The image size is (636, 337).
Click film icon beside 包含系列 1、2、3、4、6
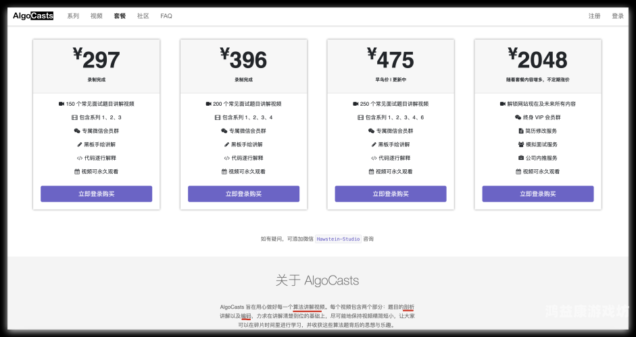tap(360, 118)
